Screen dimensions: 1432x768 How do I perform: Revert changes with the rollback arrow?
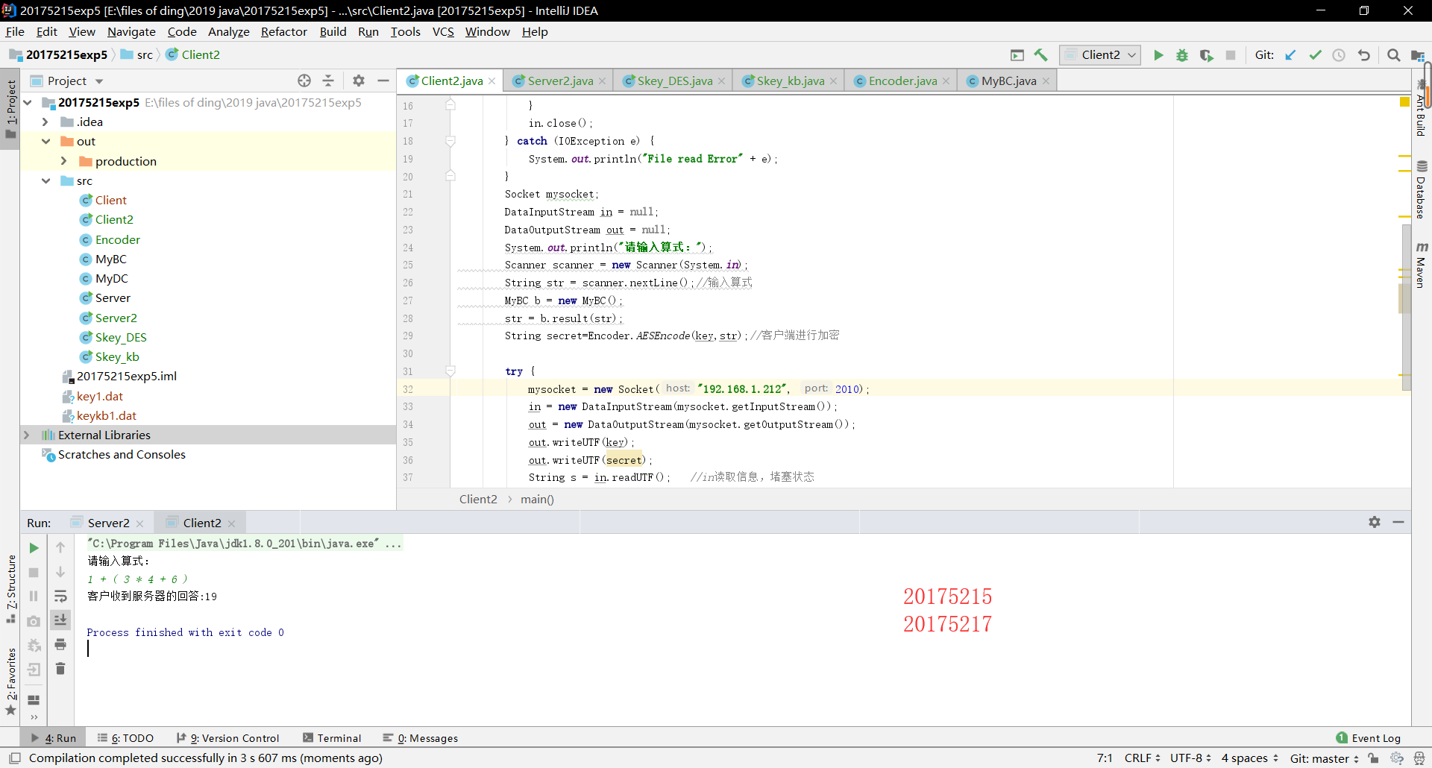[1363, 55]
